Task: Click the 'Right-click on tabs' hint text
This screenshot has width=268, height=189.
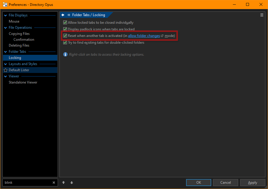Action: (106, 55)
